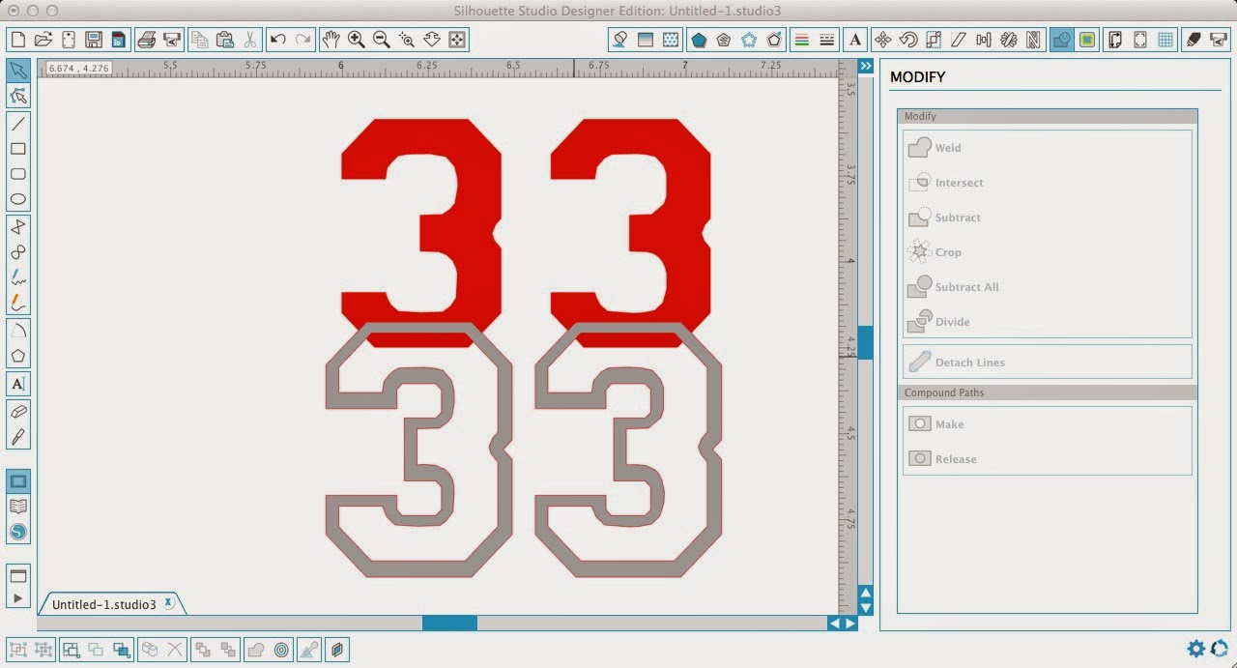This screenshot has width=1237, height=668.
Task: Select the Rounded Rectangle tool
Action: [18, 174]
